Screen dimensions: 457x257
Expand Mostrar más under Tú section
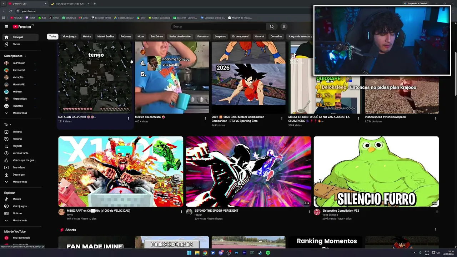pos(20,182)
